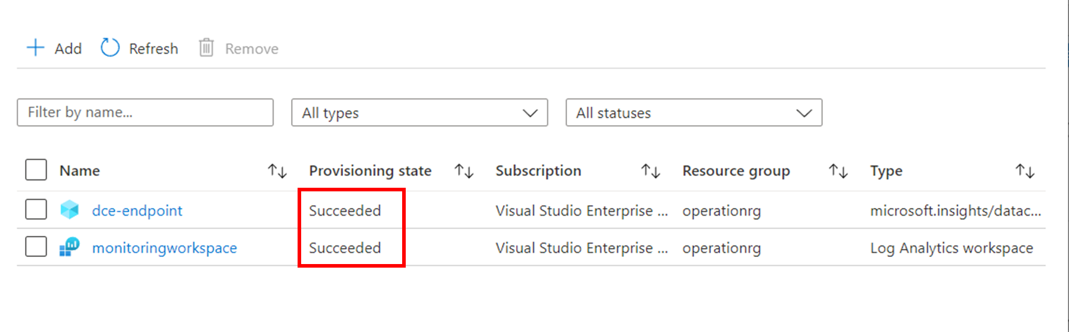Open the All statuses dropdown

coord(694,113)
